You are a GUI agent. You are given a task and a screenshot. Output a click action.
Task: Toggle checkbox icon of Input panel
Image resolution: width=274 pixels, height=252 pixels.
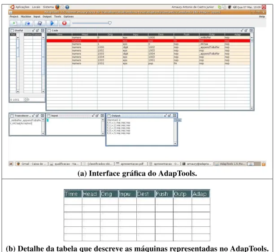(x=49, y=116)
